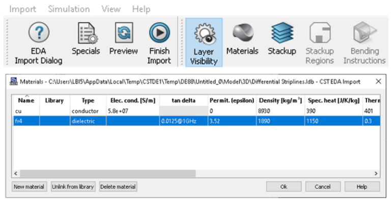The height and width of the screenshot is (200, 391).
Task: Click the dielectric type cell
Action: [88, 121]
